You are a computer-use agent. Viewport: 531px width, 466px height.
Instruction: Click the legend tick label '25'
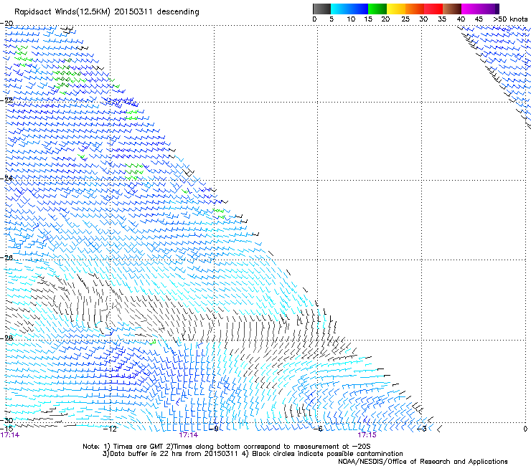click(405, 19)
